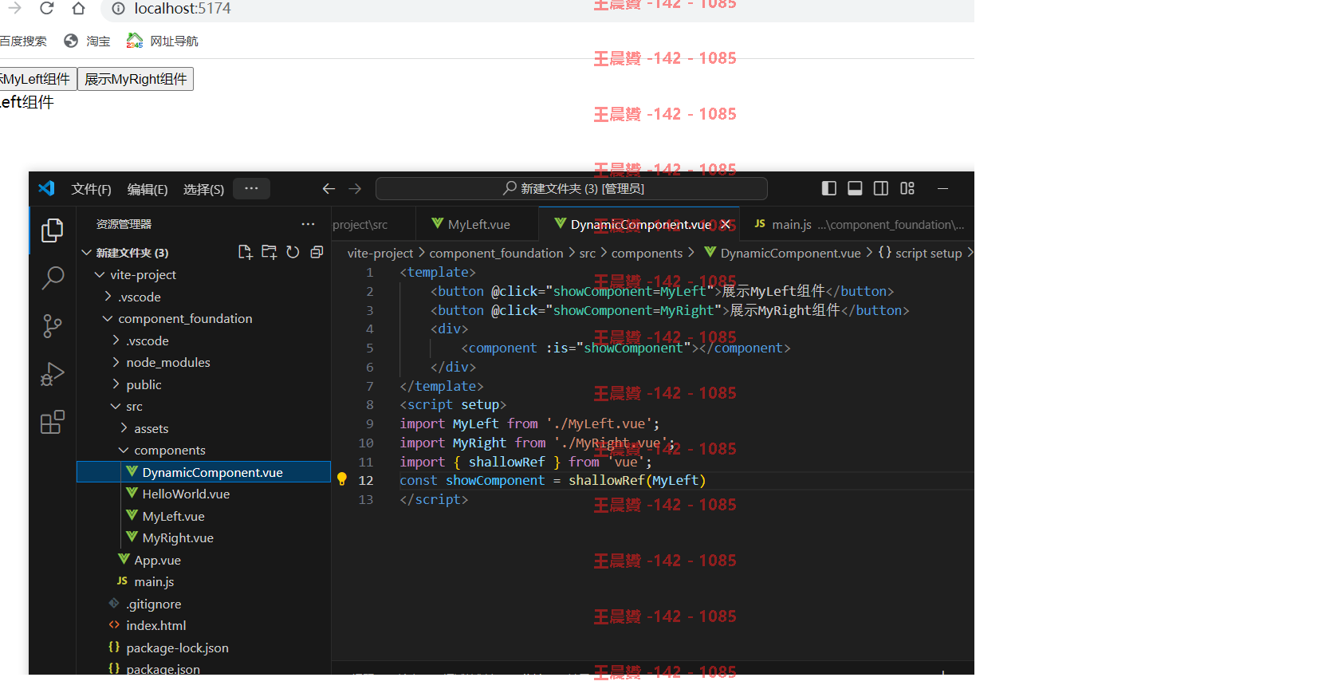Open the Search view in activity bar

[x=53, y=278]
